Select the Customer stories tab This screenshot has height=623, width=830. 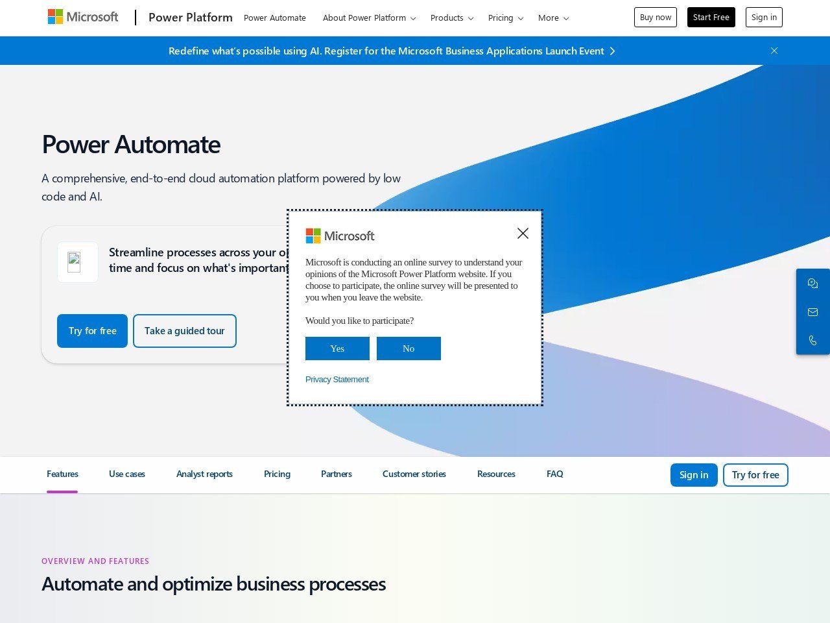414,474
